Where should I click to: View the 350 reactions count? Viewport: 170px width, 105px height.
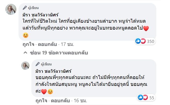tap(150, 41)
